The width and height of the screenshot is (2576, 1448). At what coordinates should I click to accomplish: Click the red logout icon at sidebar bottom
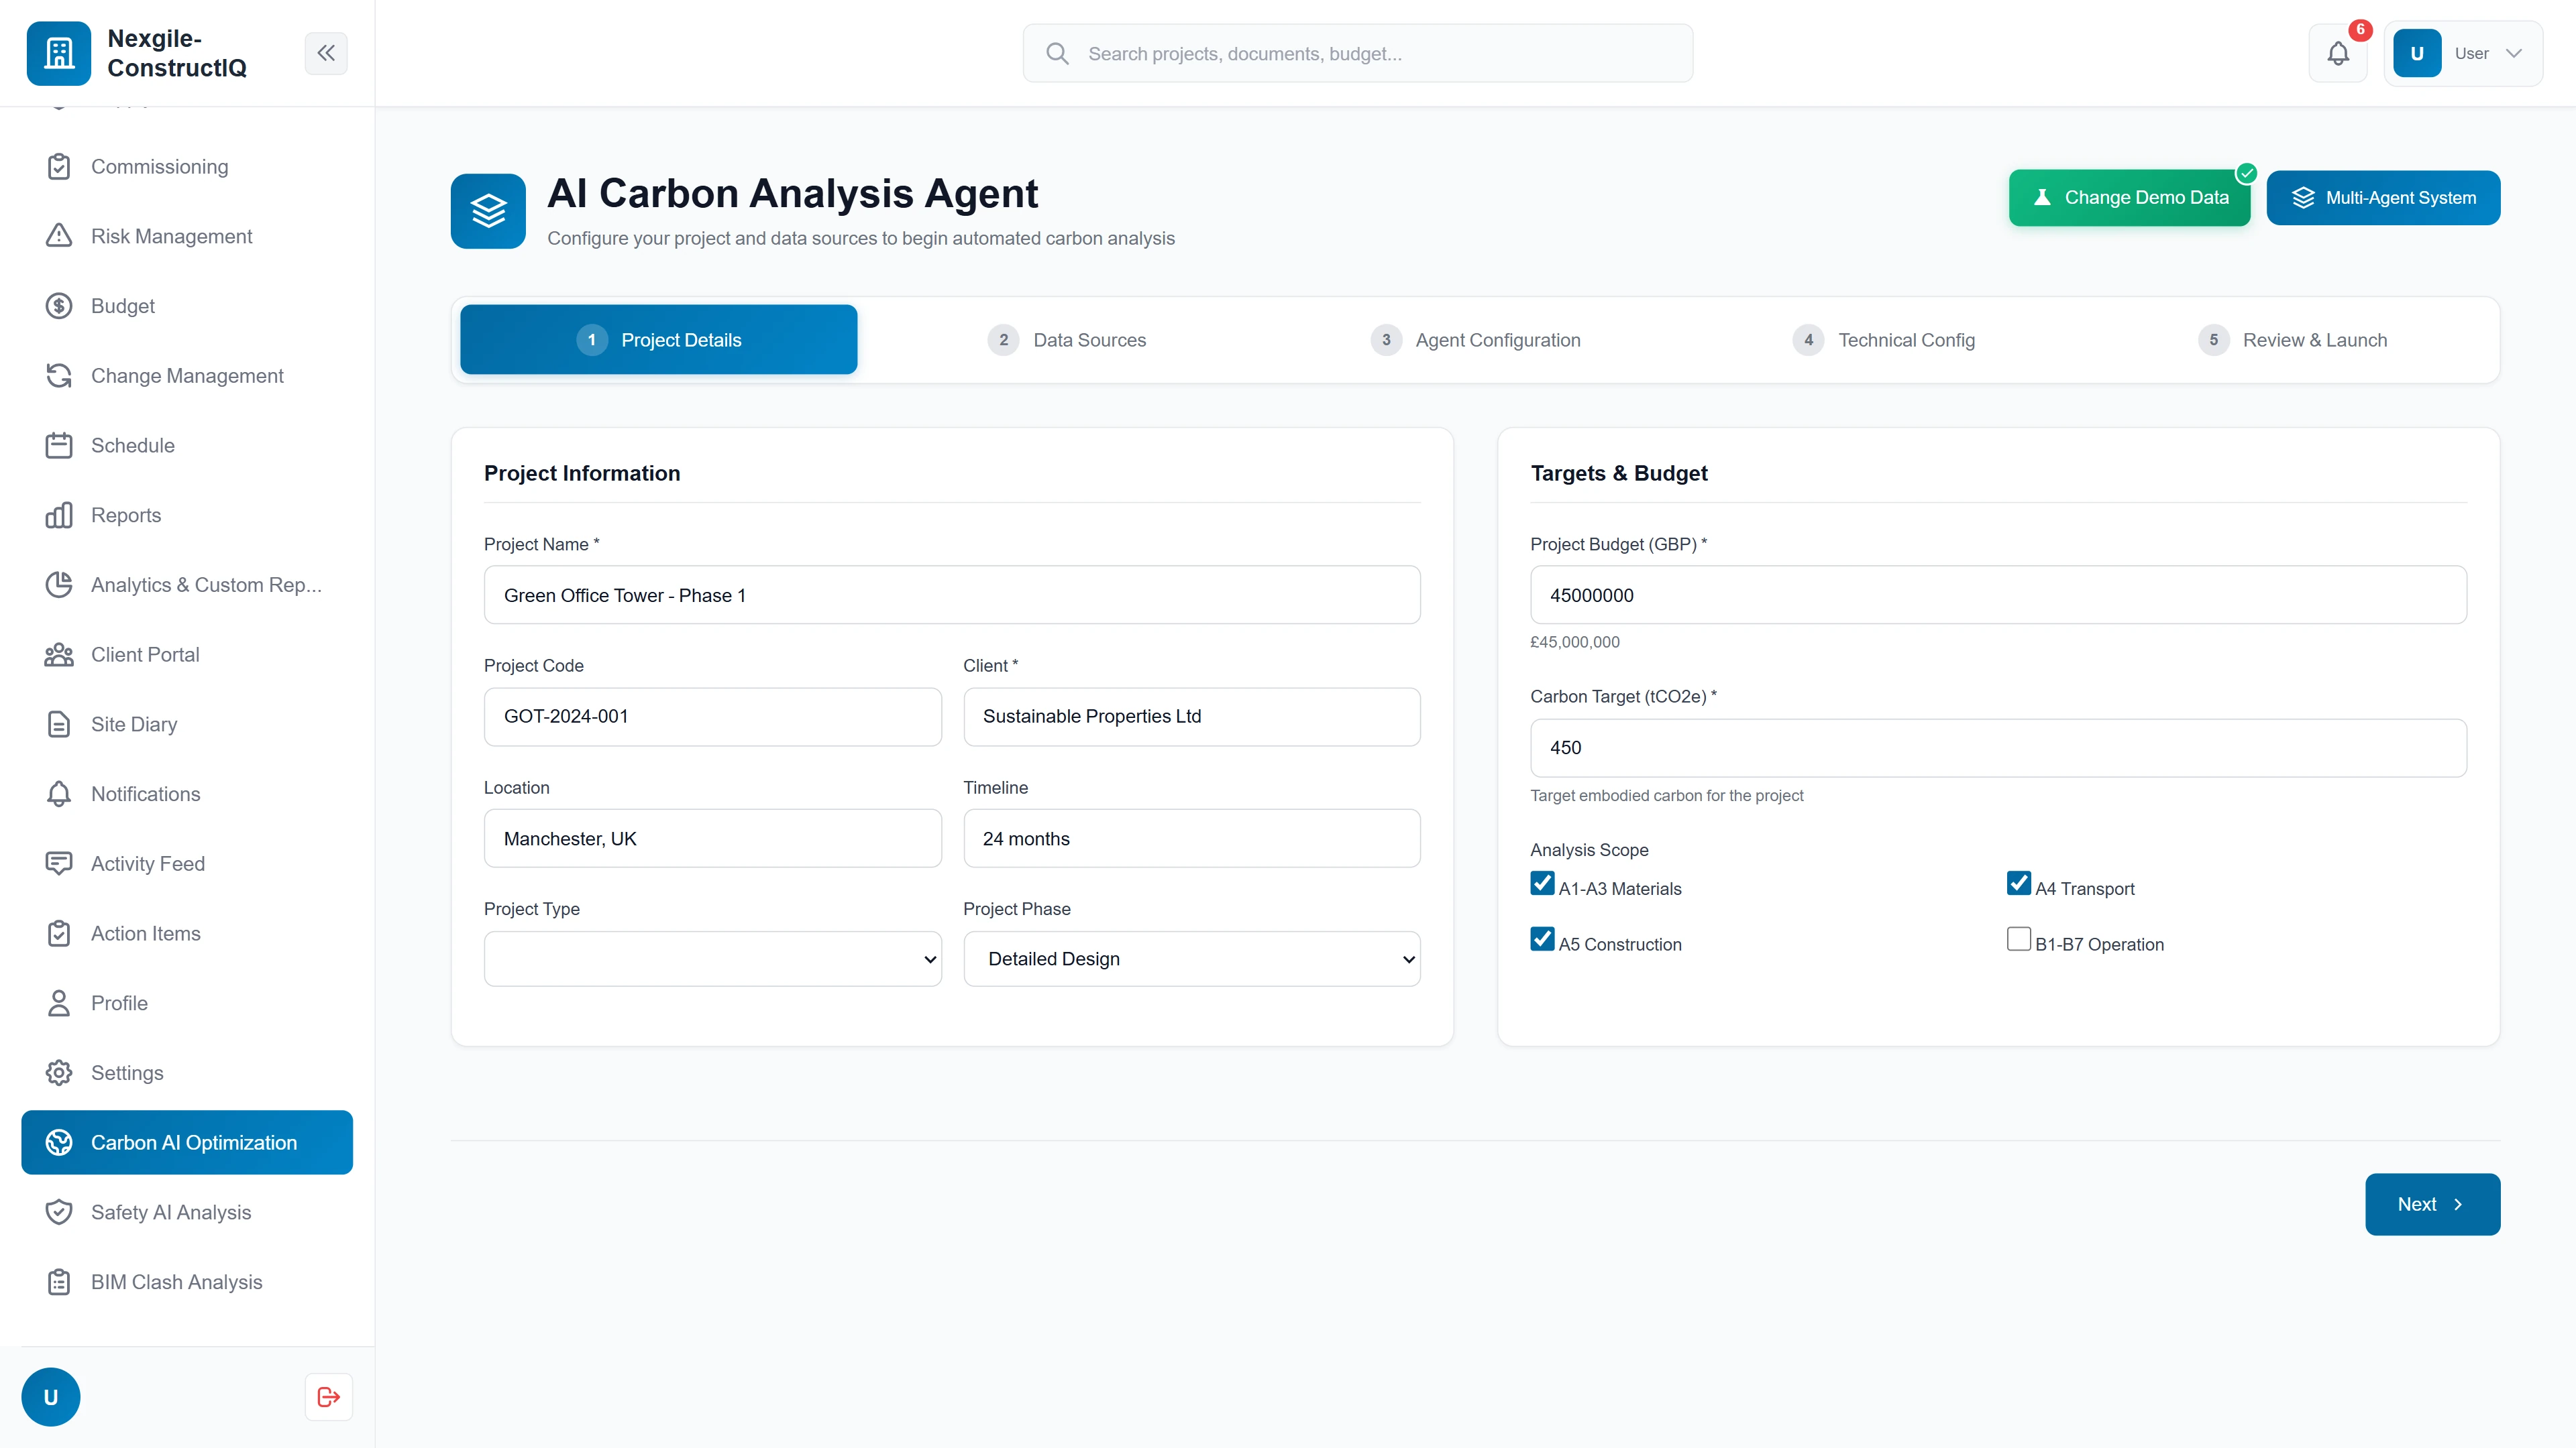[x=328, y=1396]
